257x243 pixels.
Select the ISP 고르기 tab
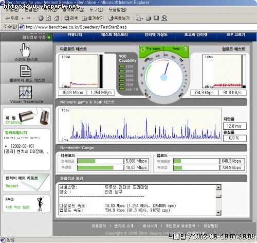pos(236,34)
